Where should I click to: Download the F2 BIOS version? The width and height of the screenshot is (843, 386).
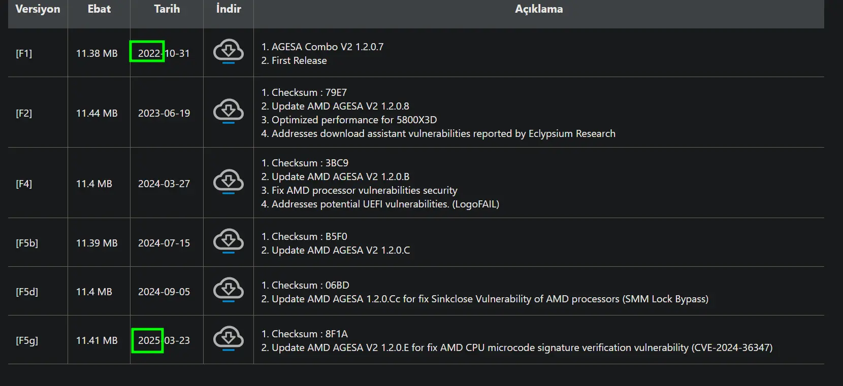229,111
